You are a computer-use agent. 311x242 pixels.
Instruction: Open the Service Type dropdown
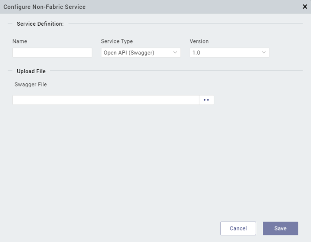tap(141, 53)
